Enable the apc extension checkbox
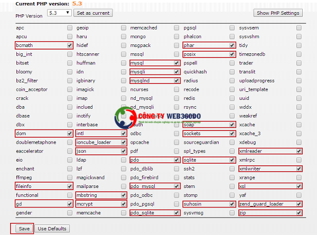Screen dimensions: 317x235 [x=70, y=27]
